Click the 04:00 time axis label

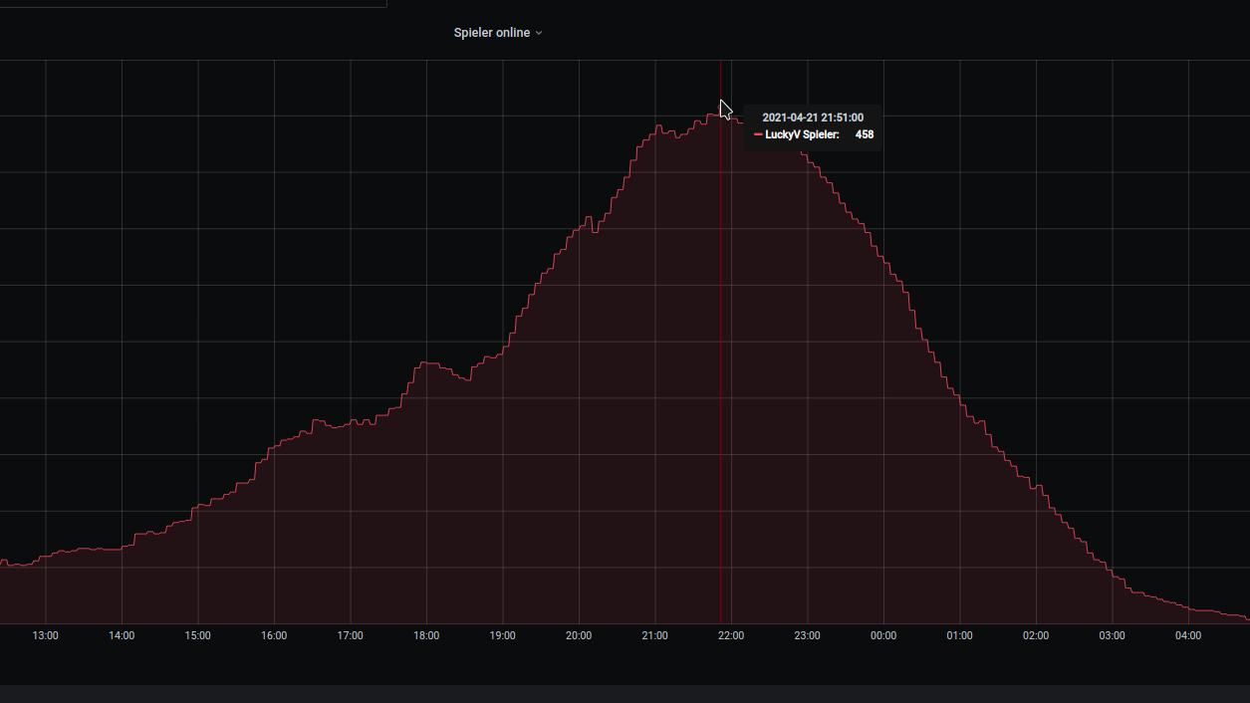pos(1188,635)
